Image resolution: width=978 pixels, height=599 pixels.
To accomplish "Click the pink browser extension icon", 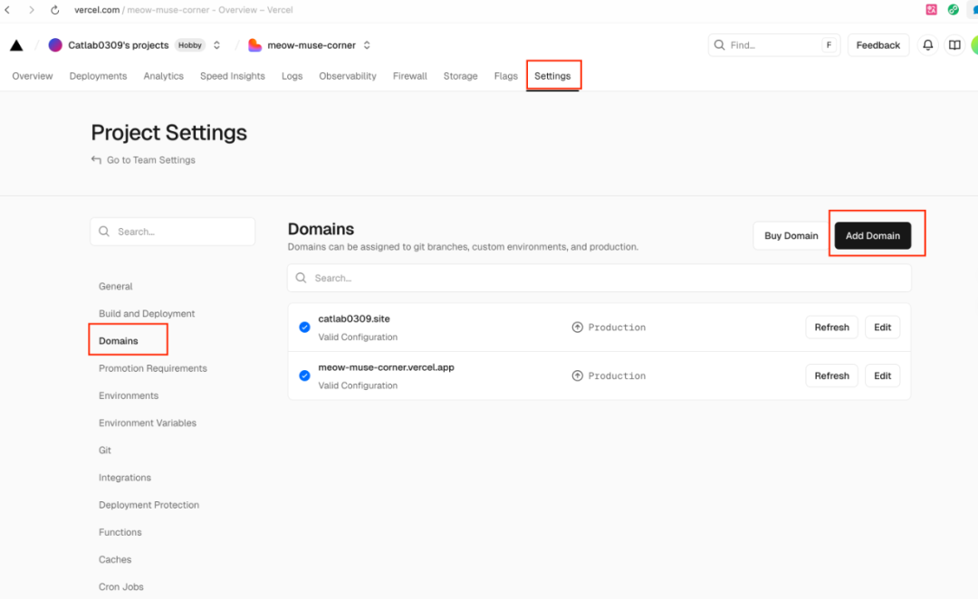I will pyautogui.click(x=931, y=9).
